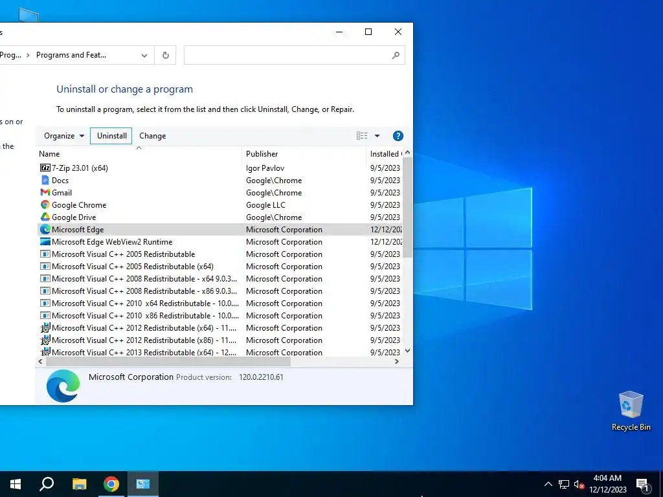Open the notification center icon
Viewport: 663px width, 497px height.
[x=643, y=485]
